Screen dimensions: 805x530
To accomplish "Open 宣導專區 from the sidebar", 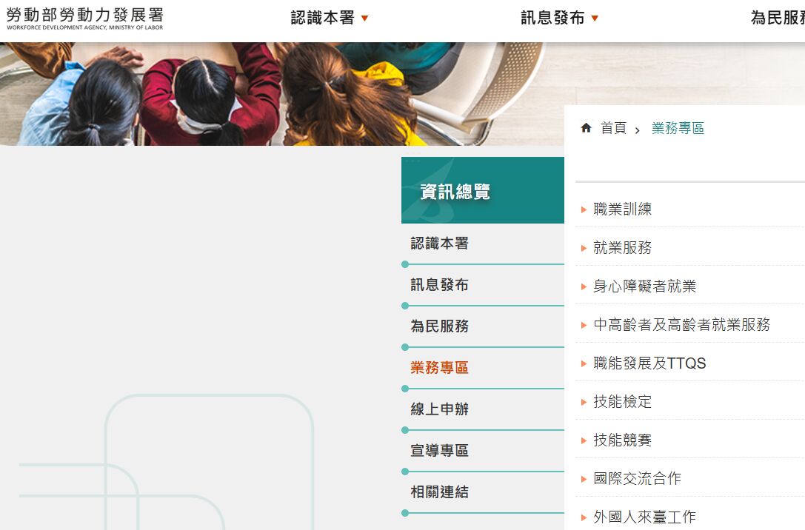I will [440, 451].
